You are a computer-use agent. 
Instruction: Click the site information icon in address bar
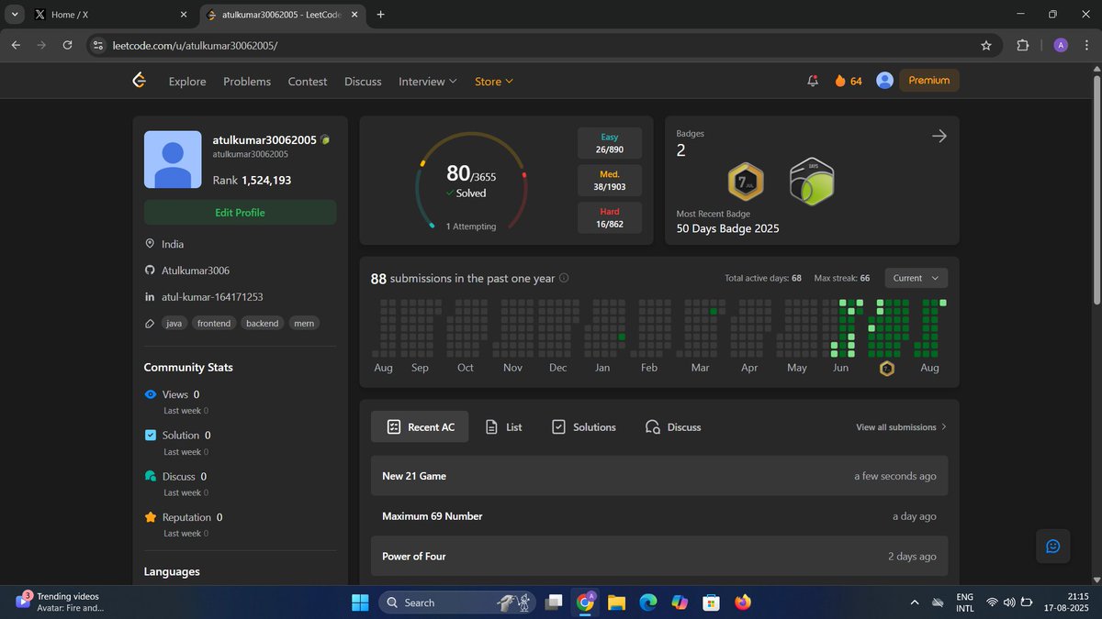[x=99, y=45]
